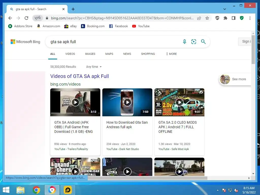
Task: Play the 3:12 GTA SA Android video
Action: coord(75,102)
